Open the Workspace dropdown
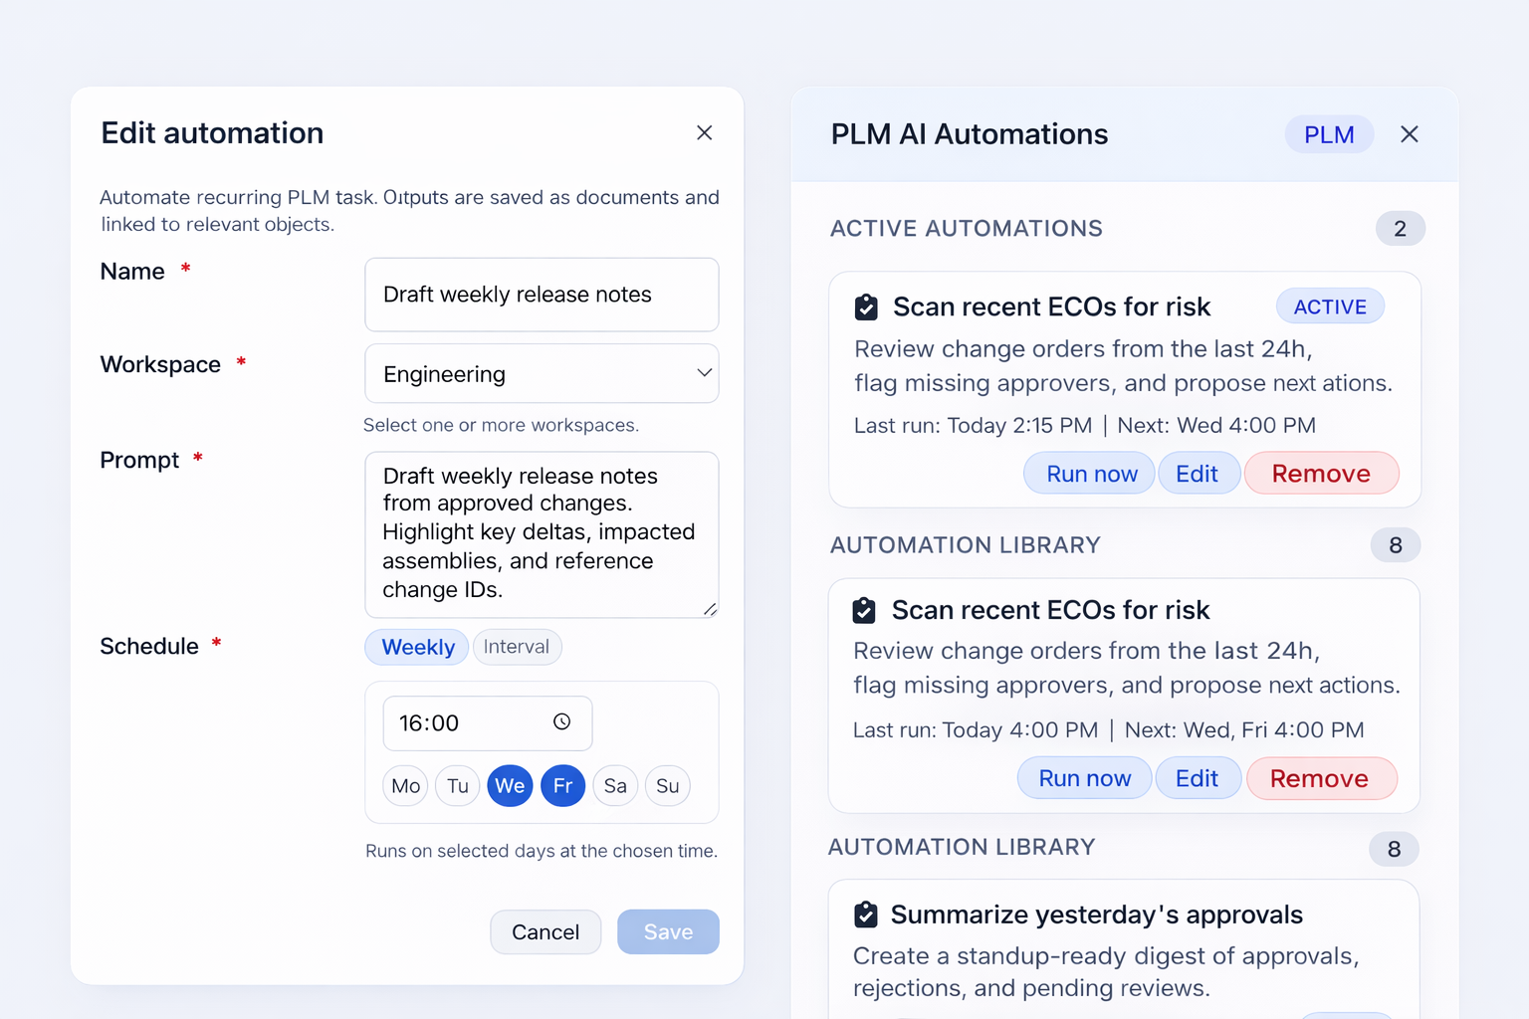1529x1019 pixels. (542, 374)
